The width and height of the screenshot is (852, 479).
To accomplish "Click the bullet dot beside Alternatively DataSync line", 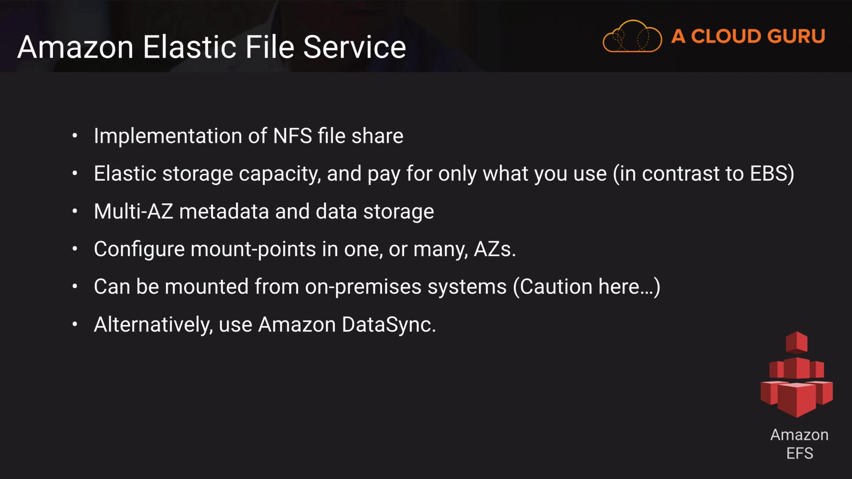I will click(75, 324).
